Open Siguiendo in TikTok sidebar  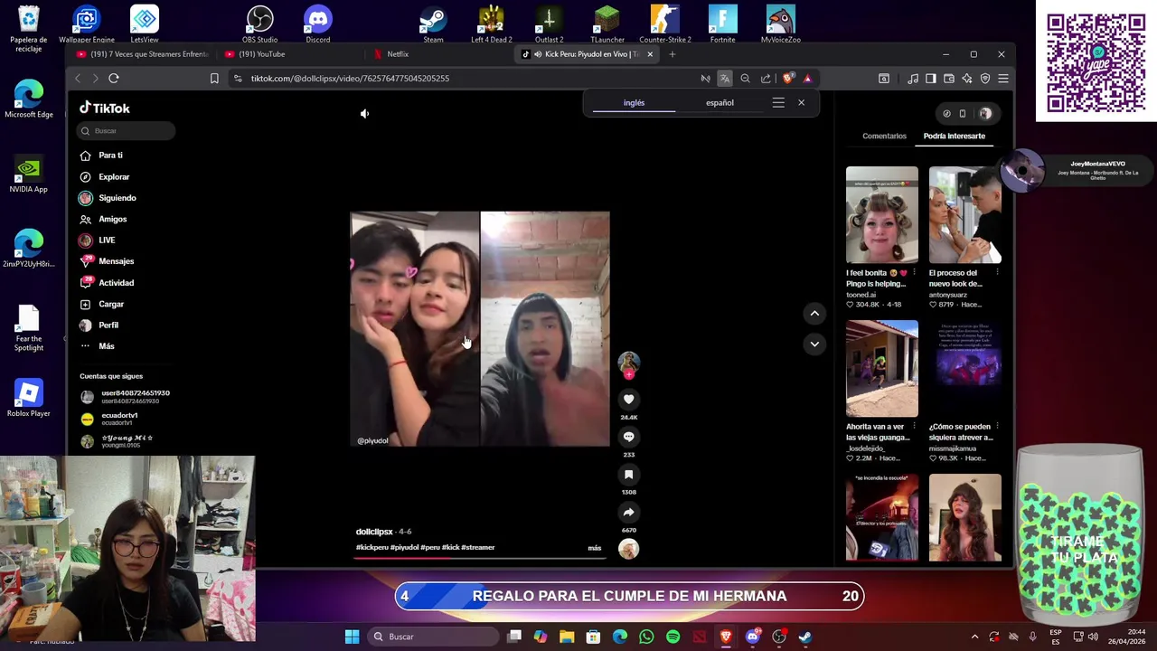pyautogui.click(x=117, y=198)
